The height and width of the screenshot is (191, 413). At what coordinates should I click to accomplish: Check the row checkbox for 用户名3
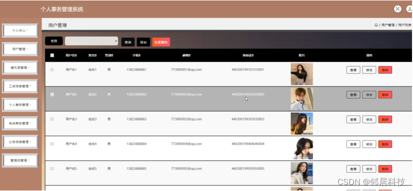(x=52, y=119)
